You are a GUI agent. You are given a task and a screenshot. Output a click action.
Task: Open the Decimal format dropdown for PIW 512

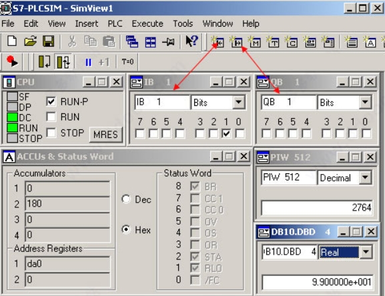coord(365,177)
